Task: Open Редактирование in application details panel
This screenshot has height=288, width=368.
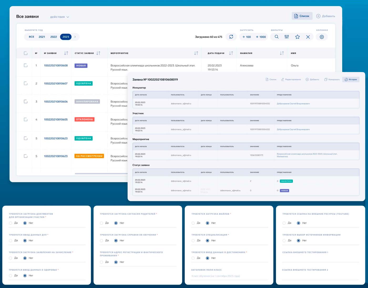Action: [x=291, y=79]
